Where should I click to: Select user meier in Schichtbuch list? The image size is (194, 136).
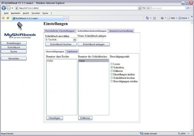point(94,61)
